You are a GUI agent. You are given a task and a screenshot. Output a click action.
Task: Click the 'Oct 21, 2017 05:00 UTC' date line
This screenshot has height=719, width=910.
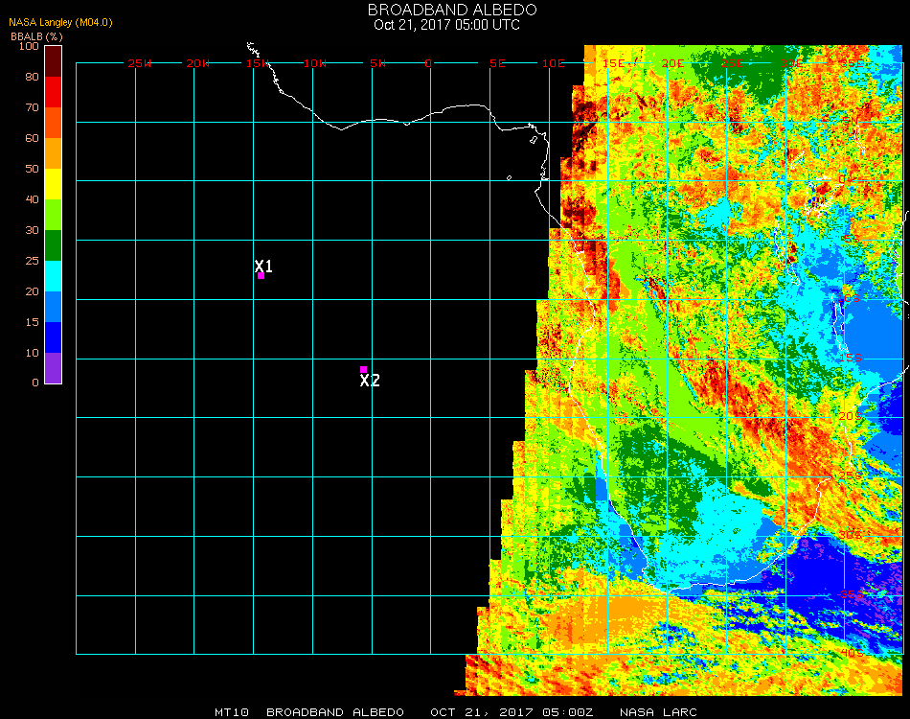coord(446,25)
